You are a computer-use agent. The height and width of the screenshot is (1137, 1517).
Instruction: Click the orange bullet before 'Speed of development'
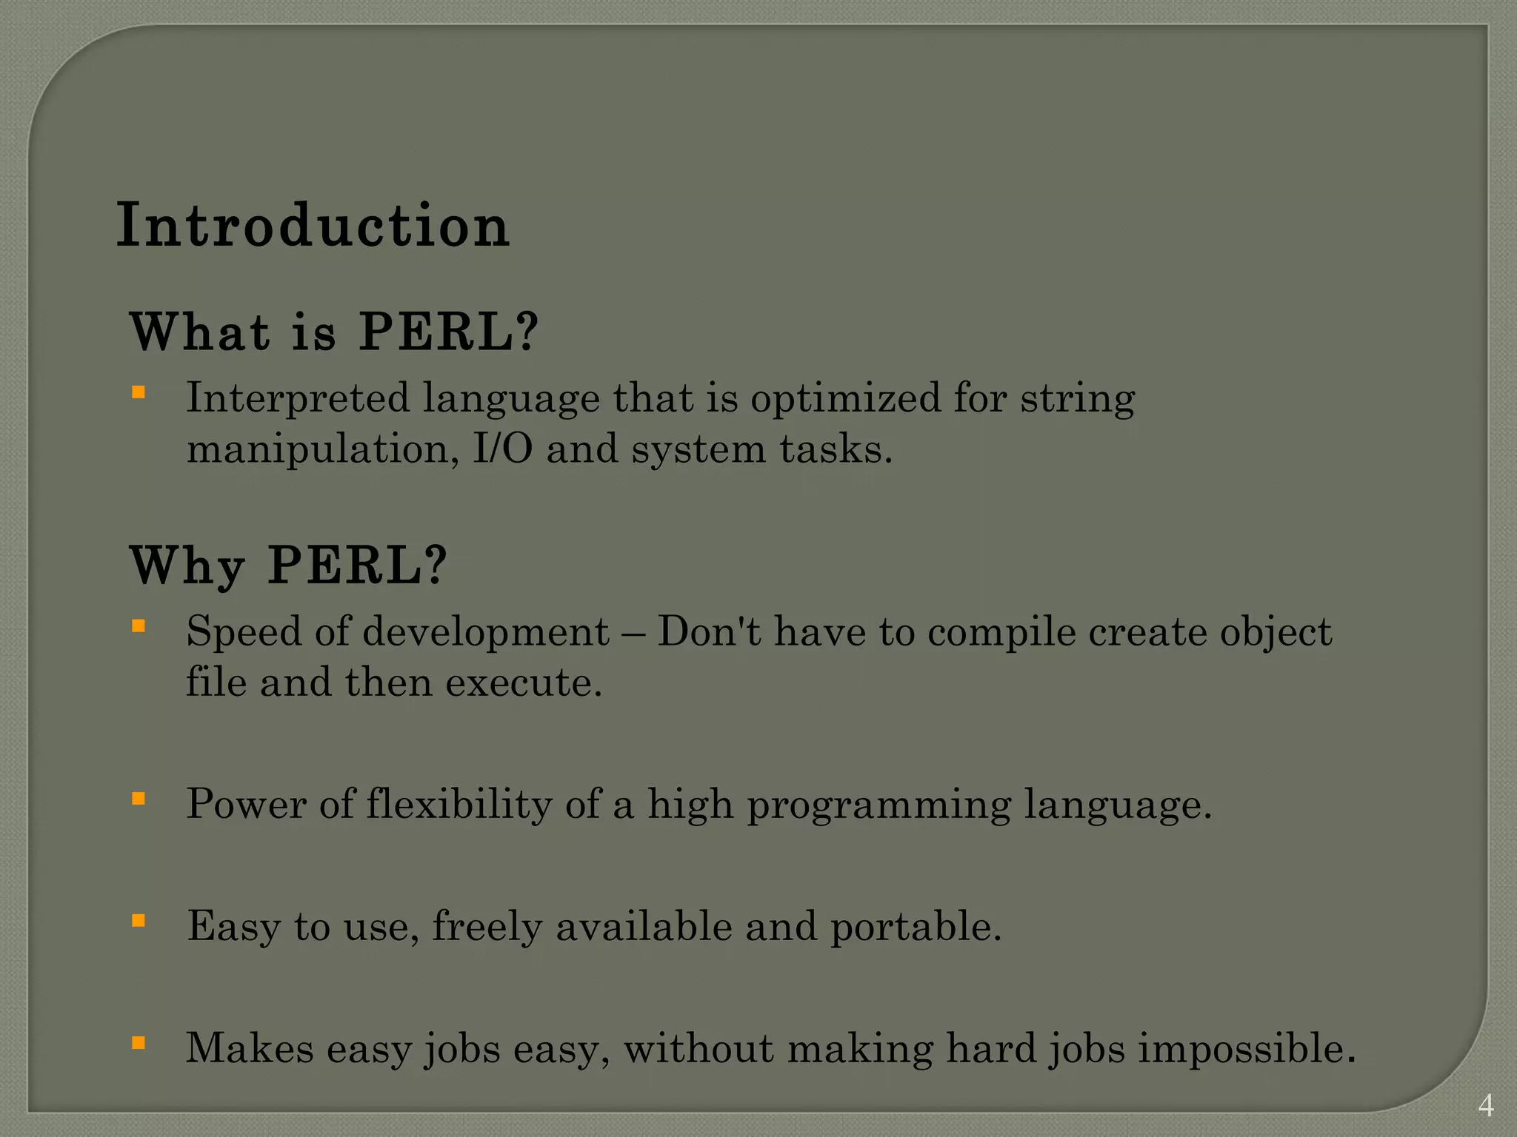point(139,626)
